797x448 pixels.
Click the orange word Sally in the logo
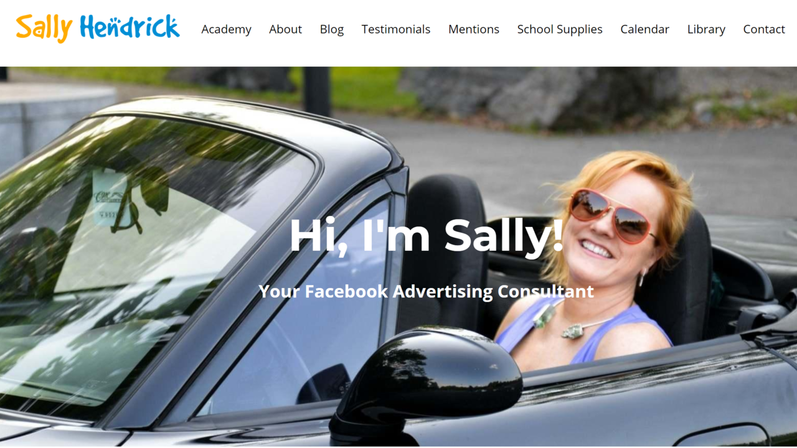[x=44, y=29]
